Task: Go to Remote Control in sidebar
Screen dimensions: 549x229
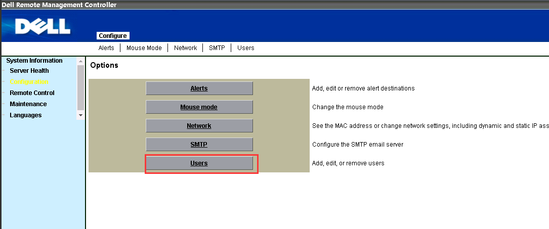Action: click(x=32, y=93)
